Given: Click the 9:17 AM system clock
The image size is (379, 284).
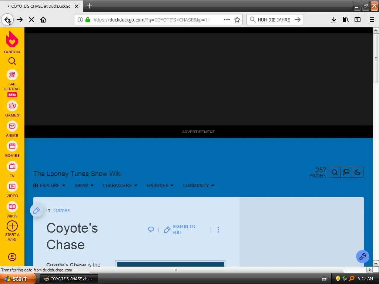Looking at the screenshot, I should pyautogui.click(x=365, y=279).
